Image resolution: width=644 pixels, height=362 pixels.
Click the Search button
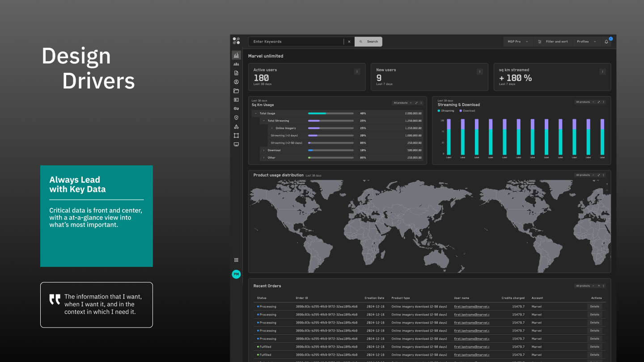tap(369, 42)
